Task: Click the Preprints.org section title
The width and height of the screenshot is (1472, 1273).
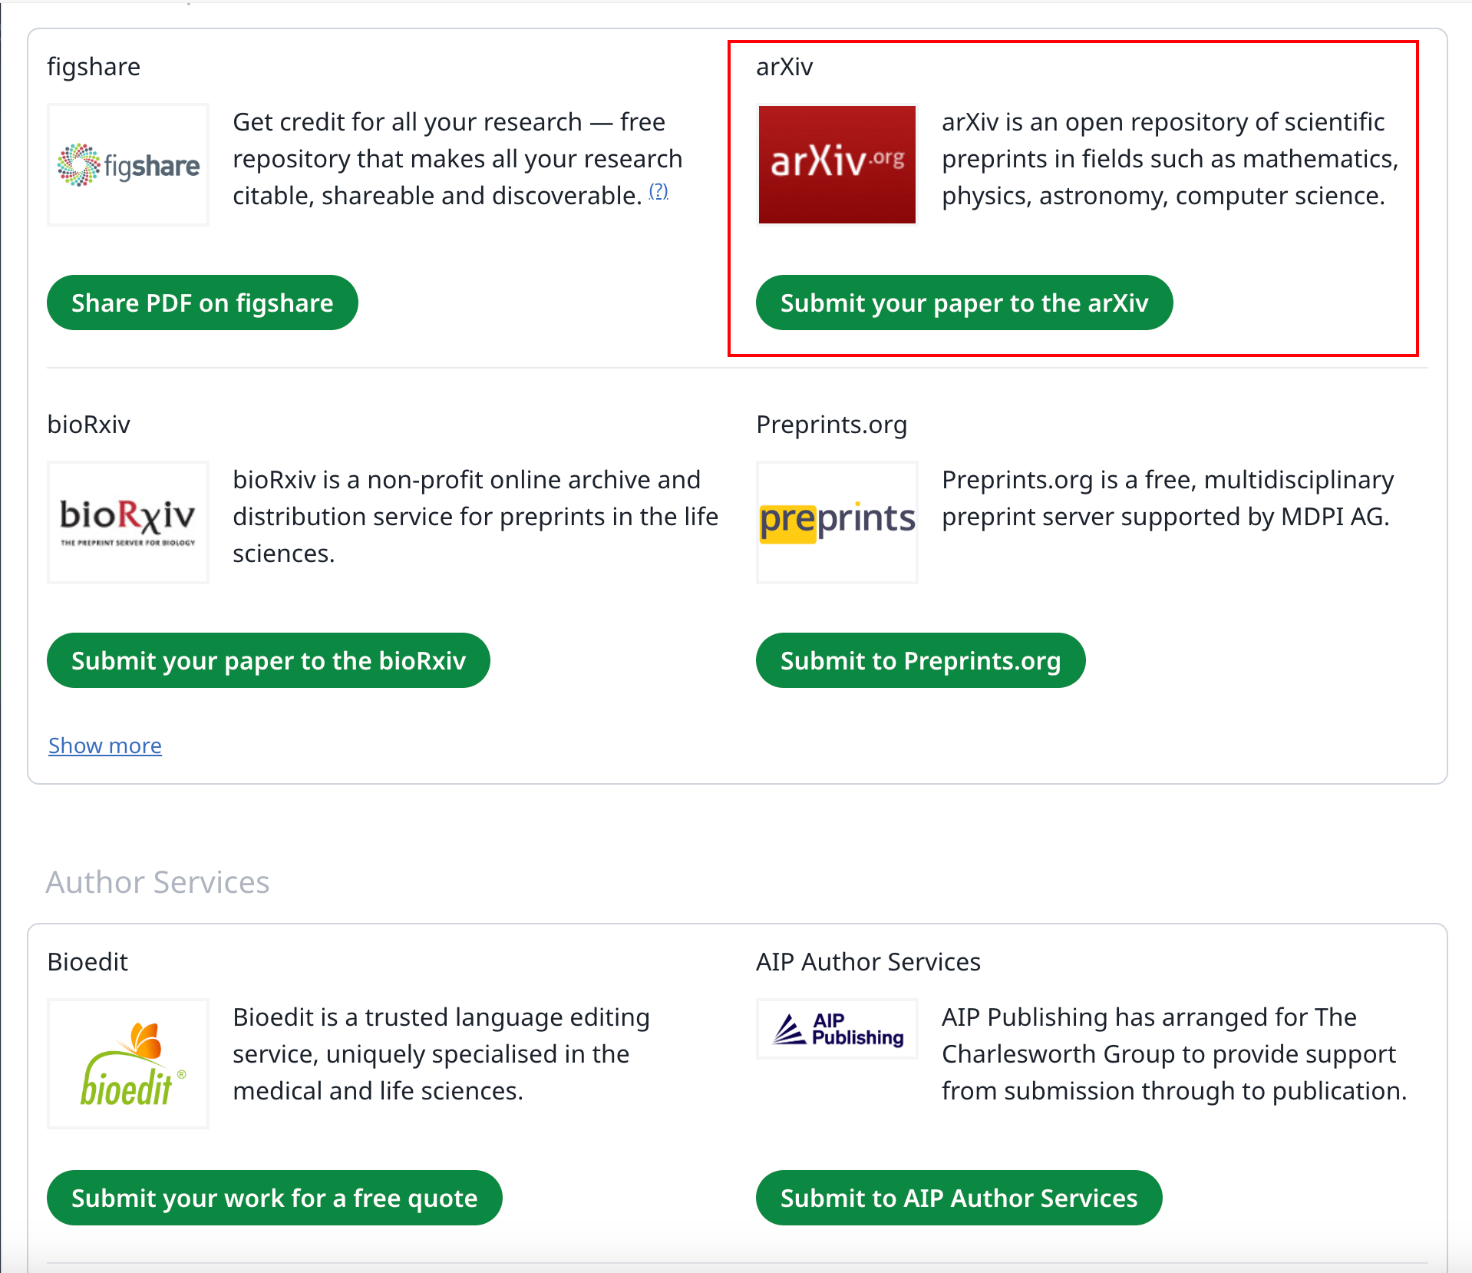Action: tap(831, 425)
